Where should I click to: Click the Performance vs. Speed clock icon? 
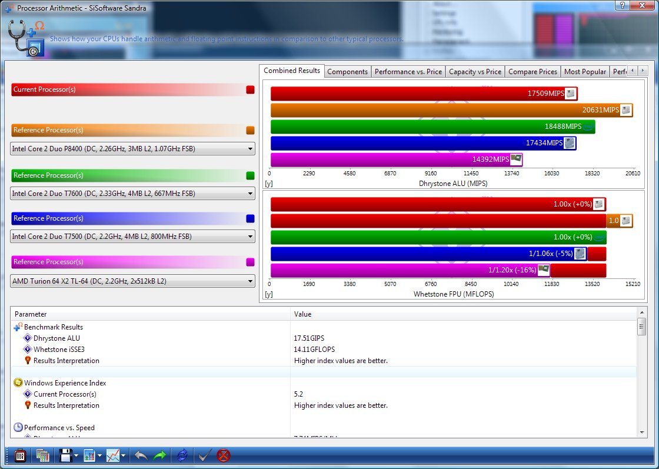pos(18,427)
